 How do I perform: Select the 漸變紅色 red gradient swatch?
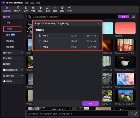(125, 28)
